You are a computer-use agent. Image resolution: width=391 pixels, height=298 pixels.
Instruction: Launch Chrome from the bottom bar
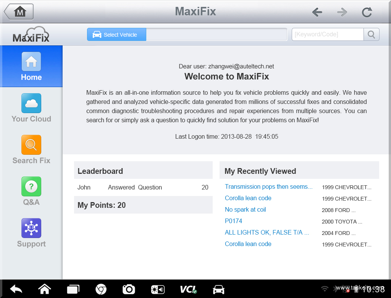[101, 289]
